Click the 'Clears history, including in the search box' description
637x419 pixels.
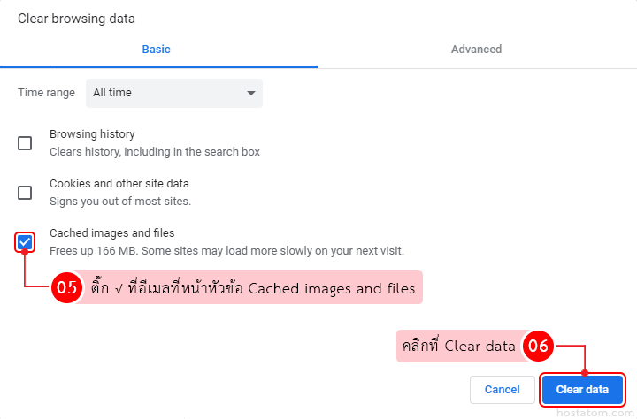tap(155, 152)
